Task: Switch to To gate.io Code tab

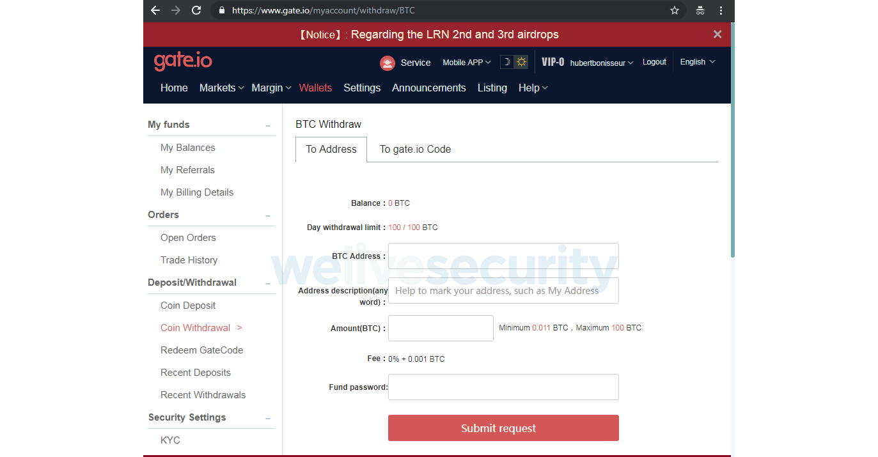Action: [x=415, y=149]
